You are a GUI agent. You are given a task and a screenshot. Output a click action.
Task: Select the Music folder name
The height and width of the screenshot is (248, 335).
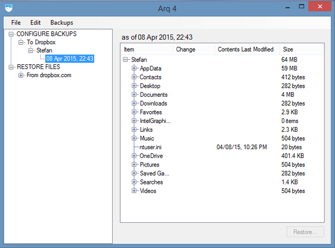147,139
